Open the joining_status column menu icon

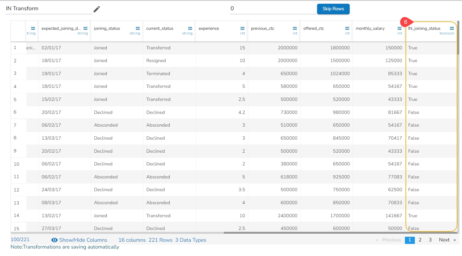(x=138, y=29)
